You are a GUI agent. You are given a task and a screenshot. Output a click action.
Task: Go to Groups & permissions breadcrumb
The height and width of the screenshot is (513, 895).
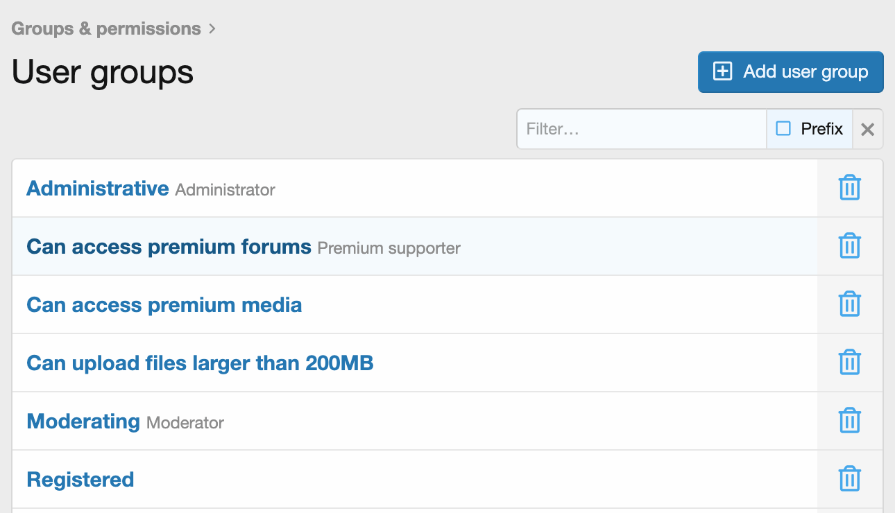[106, 28]
